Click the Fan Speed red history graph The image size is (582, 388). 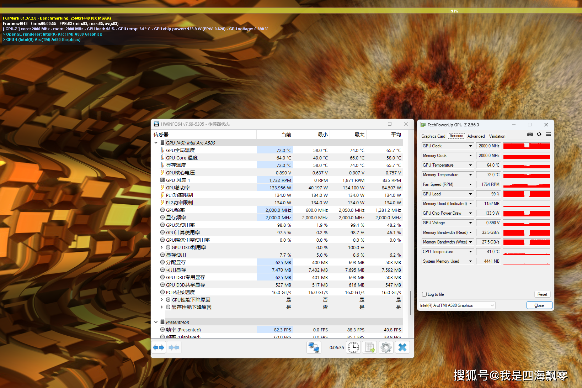click(527, 184)
